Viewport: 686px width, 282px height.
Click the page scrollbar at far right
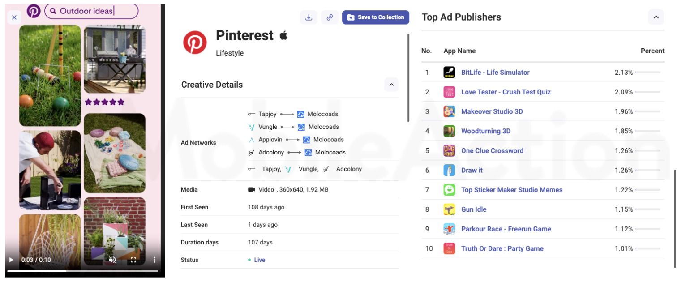point(675,218)
